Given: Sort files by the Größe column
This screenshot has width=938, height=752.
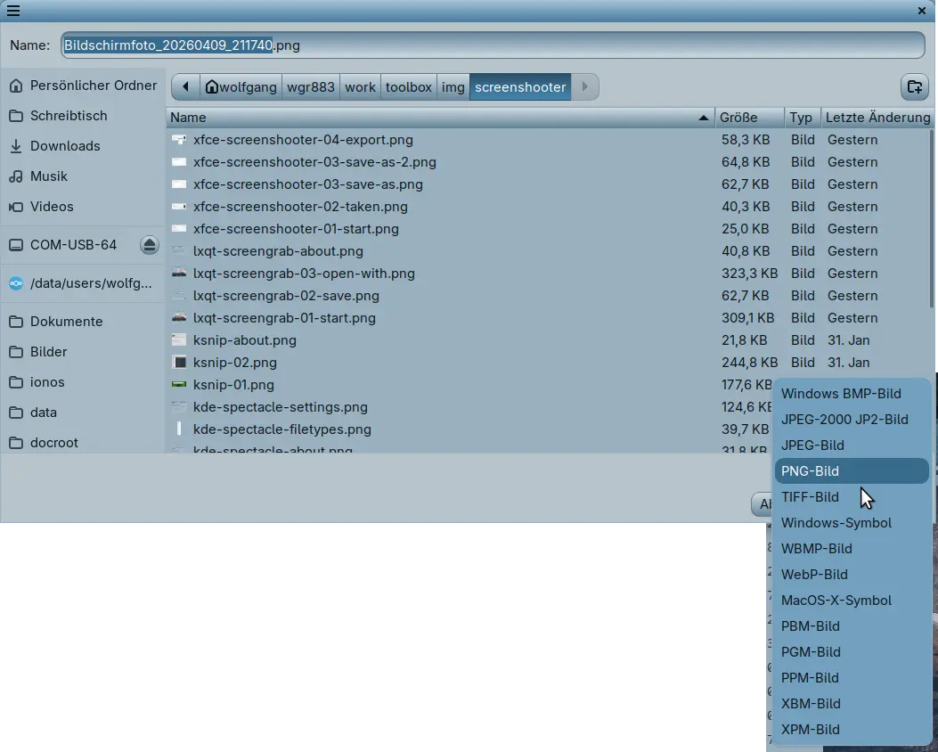Looking at the screenshot, I should tap(749, 118).
